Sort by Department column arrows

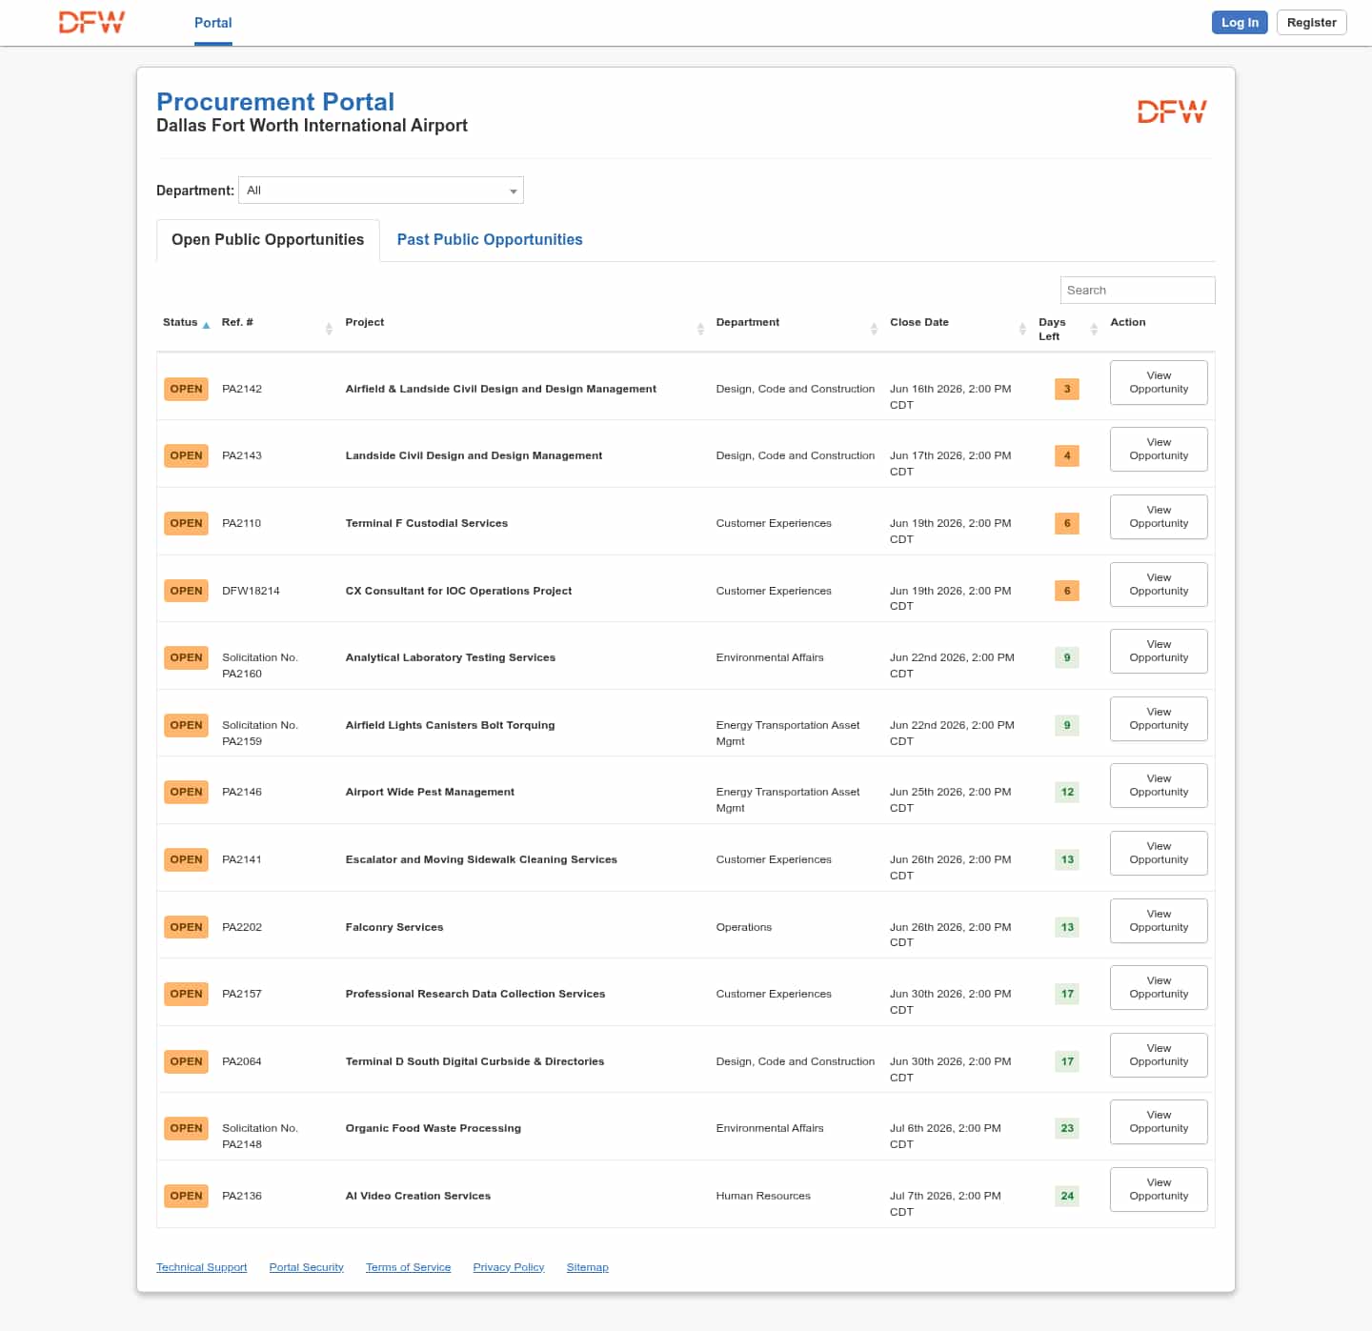[874, 329]
